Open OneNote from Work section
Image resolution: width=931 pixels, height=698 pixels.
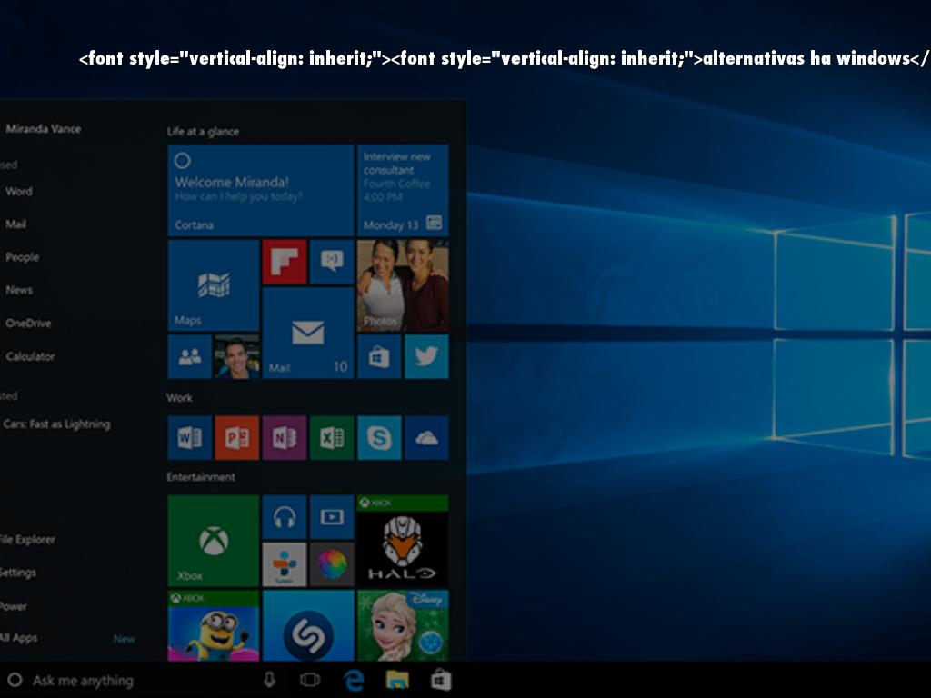coord(285,437)
